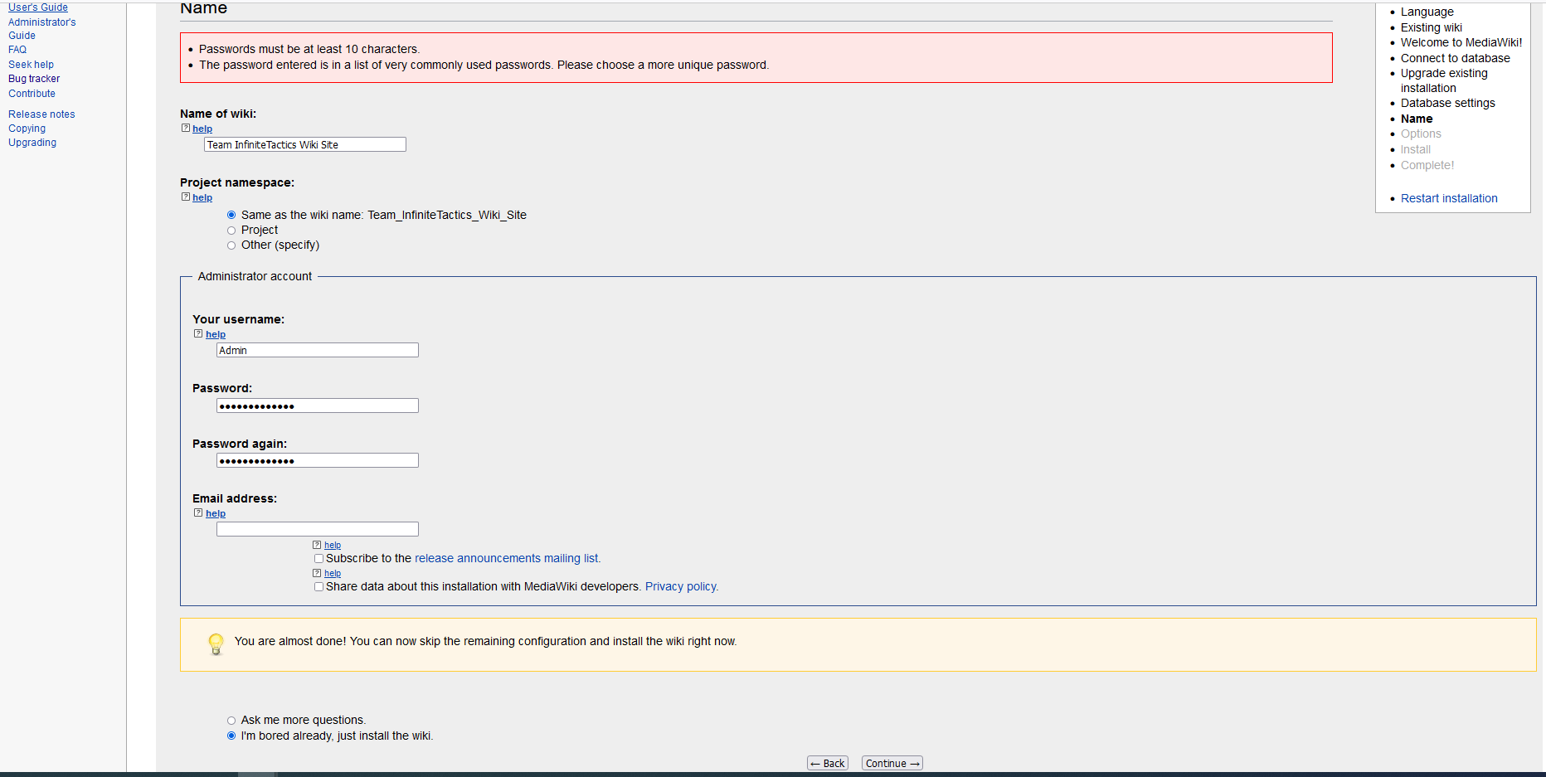Click help icon under Your username
This screenshot has height=777, width=1546.
pos(198,334)
